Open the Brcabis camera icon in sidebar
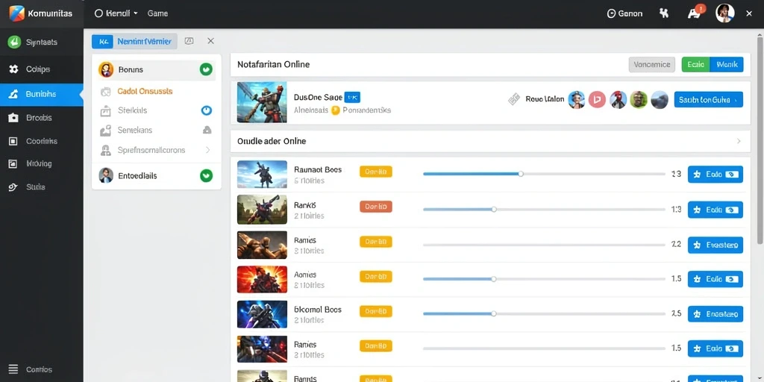This screenshot has height=382, width=764. click(x=13, y=117)
